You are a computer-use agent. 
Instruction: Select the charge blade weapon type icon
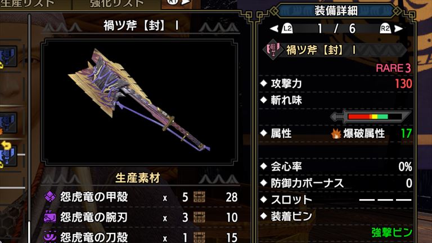[273, 49]
